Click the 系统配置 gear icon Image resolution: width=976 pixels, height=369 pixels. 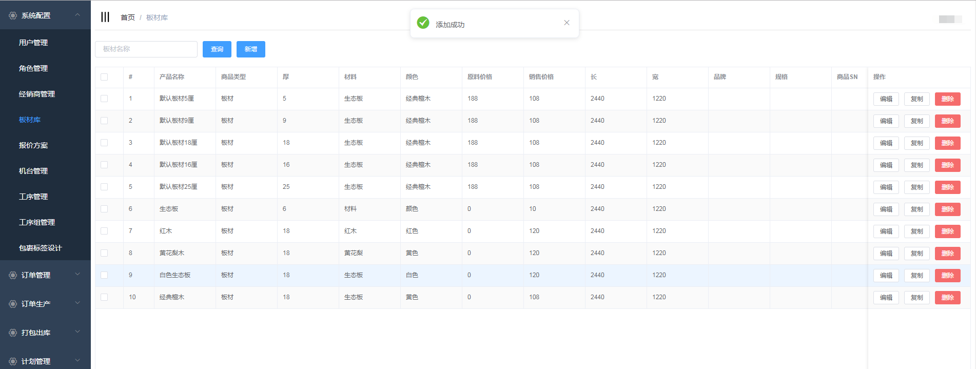pyautogui.click(x=13, y=15)
